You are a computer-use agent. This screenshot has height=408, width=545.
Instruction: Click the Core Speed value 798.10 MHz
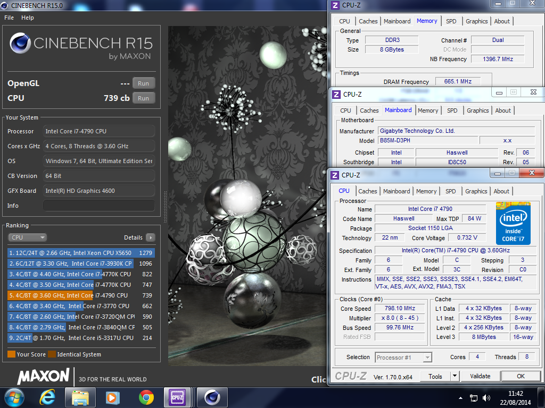(x=400, y=309)
